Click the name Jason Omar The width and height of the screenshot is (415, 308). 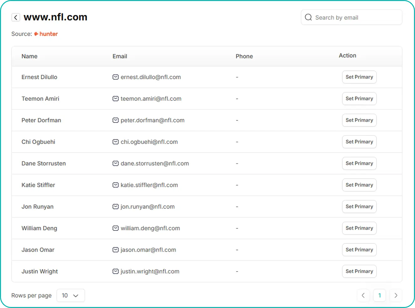pyautogui.click(x=38, y=250)
